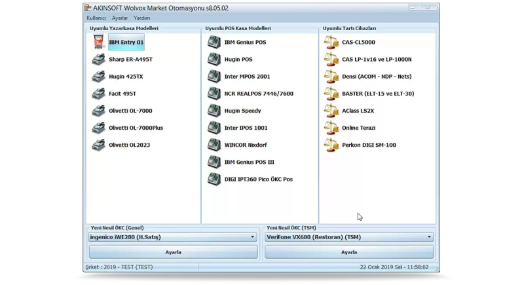
Task: Expand the ingenico iWE280 (H.Satış) dropdown
Action: pyautogui.click(x=253, y=237)
